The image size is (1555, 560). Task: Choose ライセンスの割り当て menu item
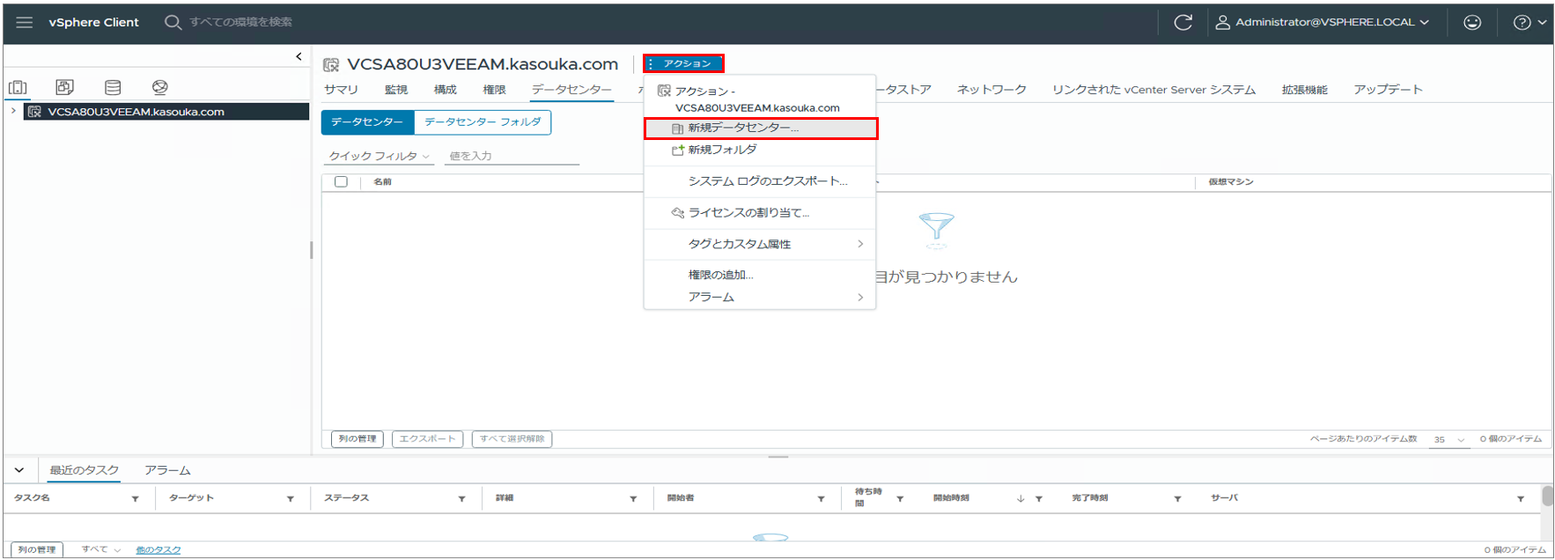pos(760,213)
